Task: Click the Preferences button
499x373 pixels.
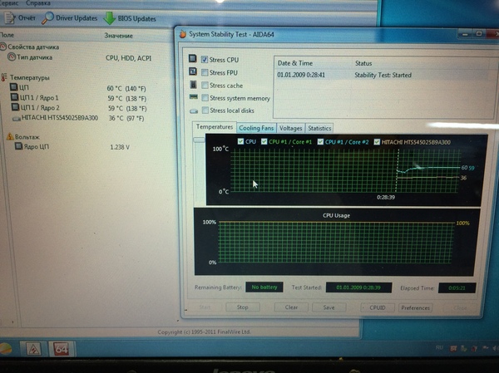Action: click(x=416, y=307)
